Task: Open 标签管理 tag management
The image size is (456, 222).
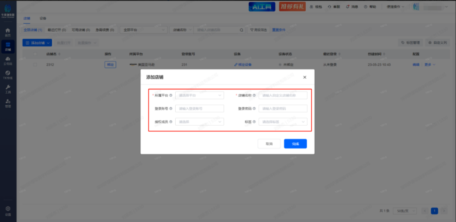Action: tap(410, 43)
